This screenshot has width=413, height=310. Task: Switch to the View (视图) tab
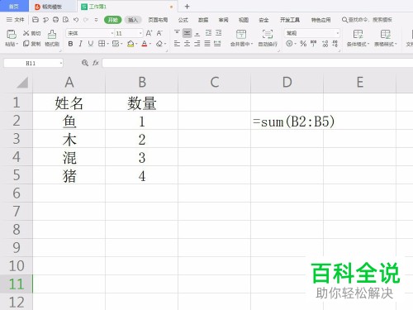pyautogui.click(x=244, y=20)
